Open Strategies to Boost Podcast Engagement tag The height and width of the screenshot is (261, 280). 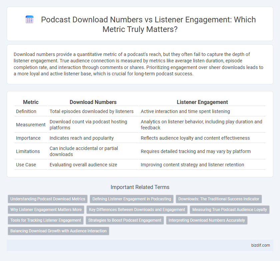point(125,220)
